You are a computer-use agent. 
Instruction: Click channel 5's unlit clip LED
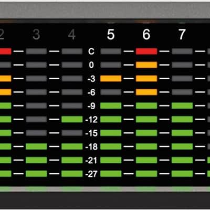point(111,51)
